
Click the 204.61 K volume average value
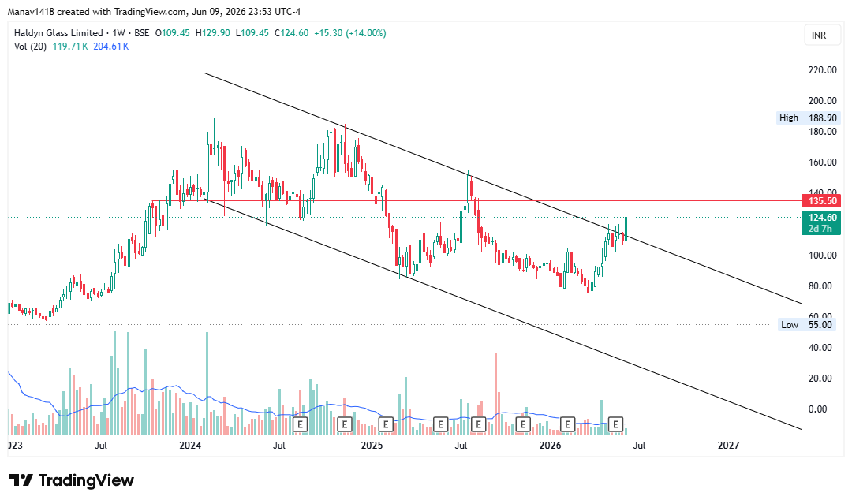click(111, 47)
